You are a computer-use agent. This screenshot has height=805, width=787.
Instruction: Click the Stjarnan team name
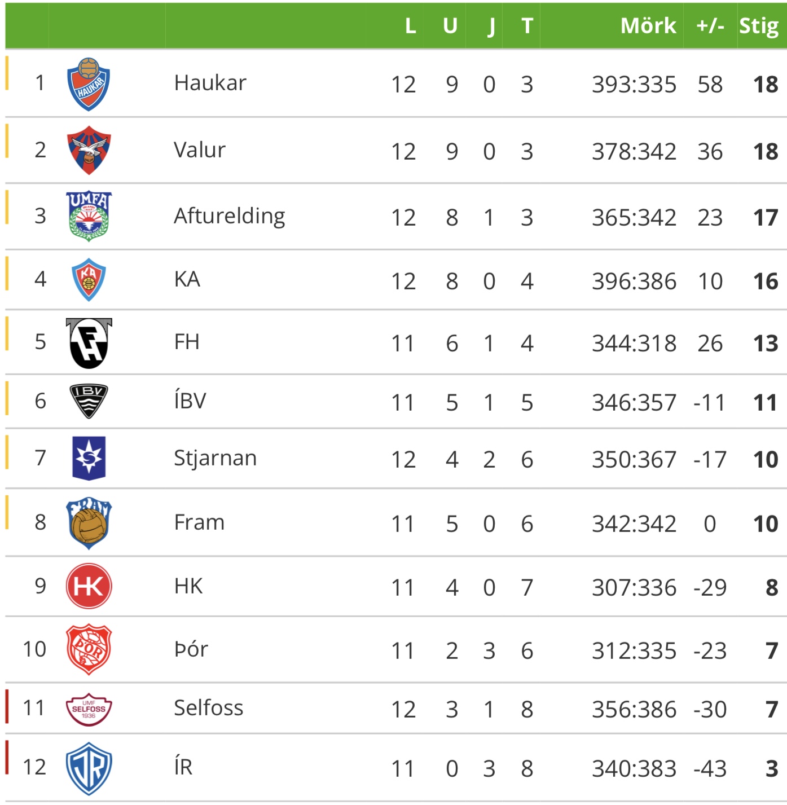tap(215, 458)
